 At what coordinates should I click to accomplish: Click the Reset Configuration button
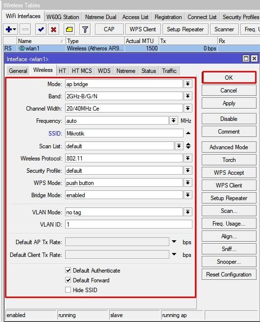229,275
